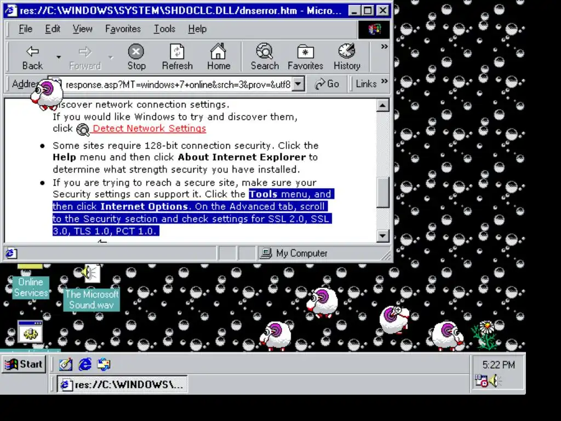561x421 pixels.
Task: Click the bold About Internet Explorer text
Action: click(242, 157)
